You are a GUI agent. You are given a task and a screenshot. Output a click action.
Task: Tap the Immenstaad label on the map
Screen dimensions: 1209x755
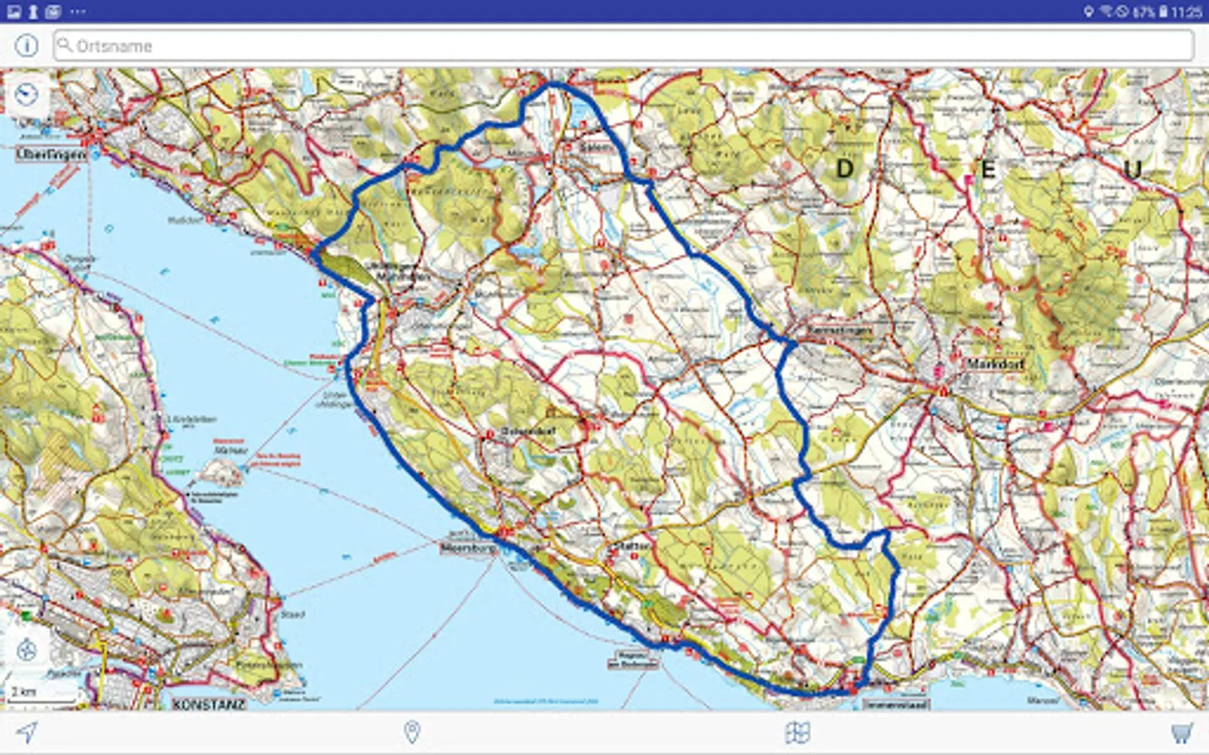(x=896, y=705)
